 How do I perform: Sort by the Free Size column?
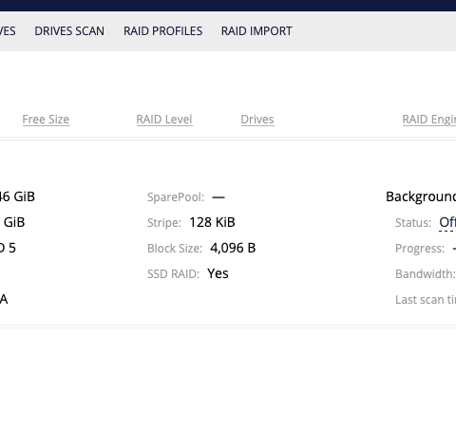[46, 120]
